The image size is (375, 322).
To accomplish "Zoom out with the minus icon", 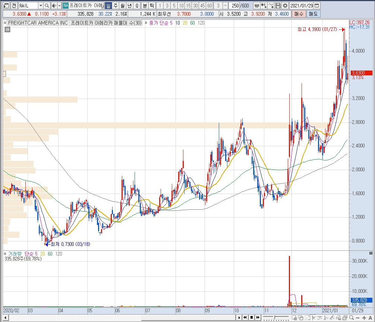I will (358, 318).
